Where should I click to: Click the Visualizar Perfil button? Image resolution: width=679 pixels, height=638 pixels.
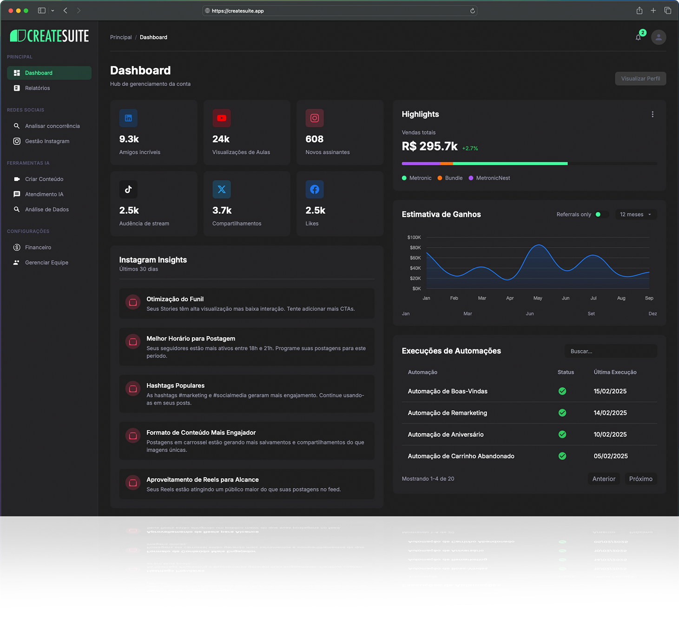point(640,79)
